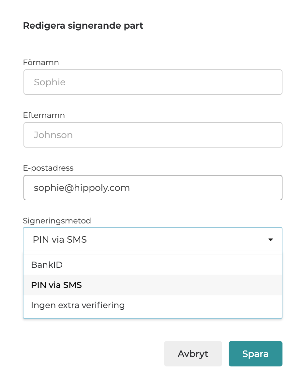
Task: Click the Förnamn field label
Action: click(41, 63)
